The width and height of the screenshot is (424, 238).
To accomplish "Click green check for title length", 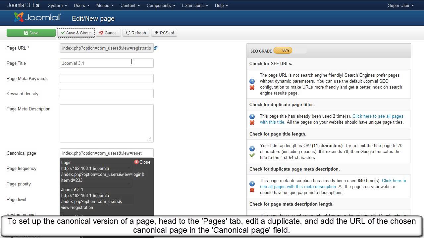I will pos(252,155).
